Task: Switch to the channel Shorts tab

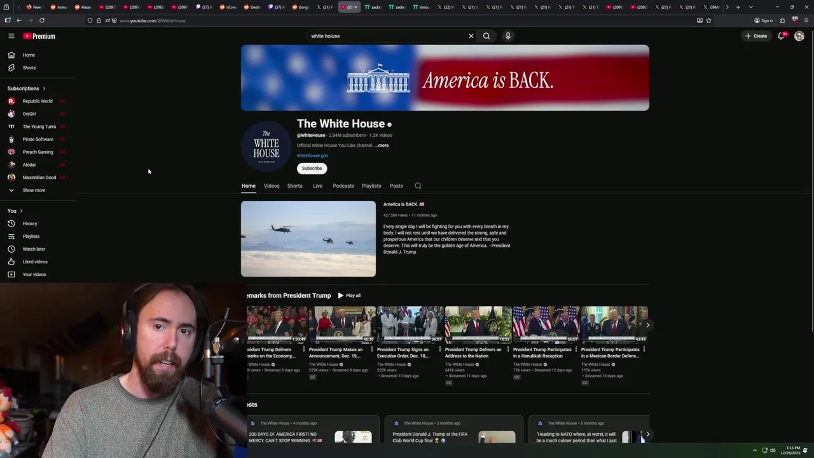Action: tap(294, 186)
